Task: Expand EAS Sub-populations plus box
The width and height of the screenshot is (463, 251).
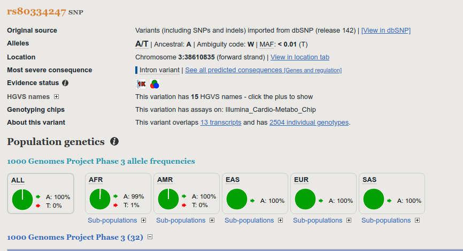Action: click(281, 220)
